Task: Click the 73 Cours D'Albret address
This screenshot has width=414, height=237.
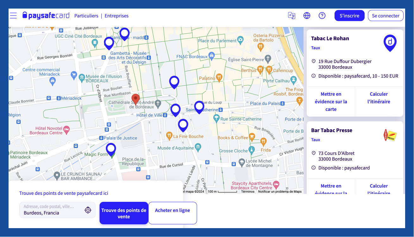Action: [x=336, y=156]
